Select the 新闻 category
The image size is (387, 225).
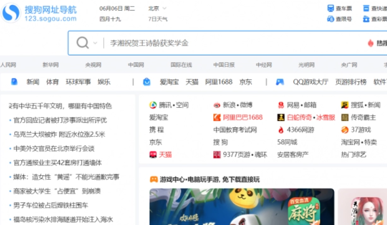[33, 82]
